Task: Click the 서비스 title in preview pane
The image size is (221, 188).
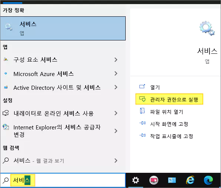Action: pyautogui.click(x=207, y=51)
